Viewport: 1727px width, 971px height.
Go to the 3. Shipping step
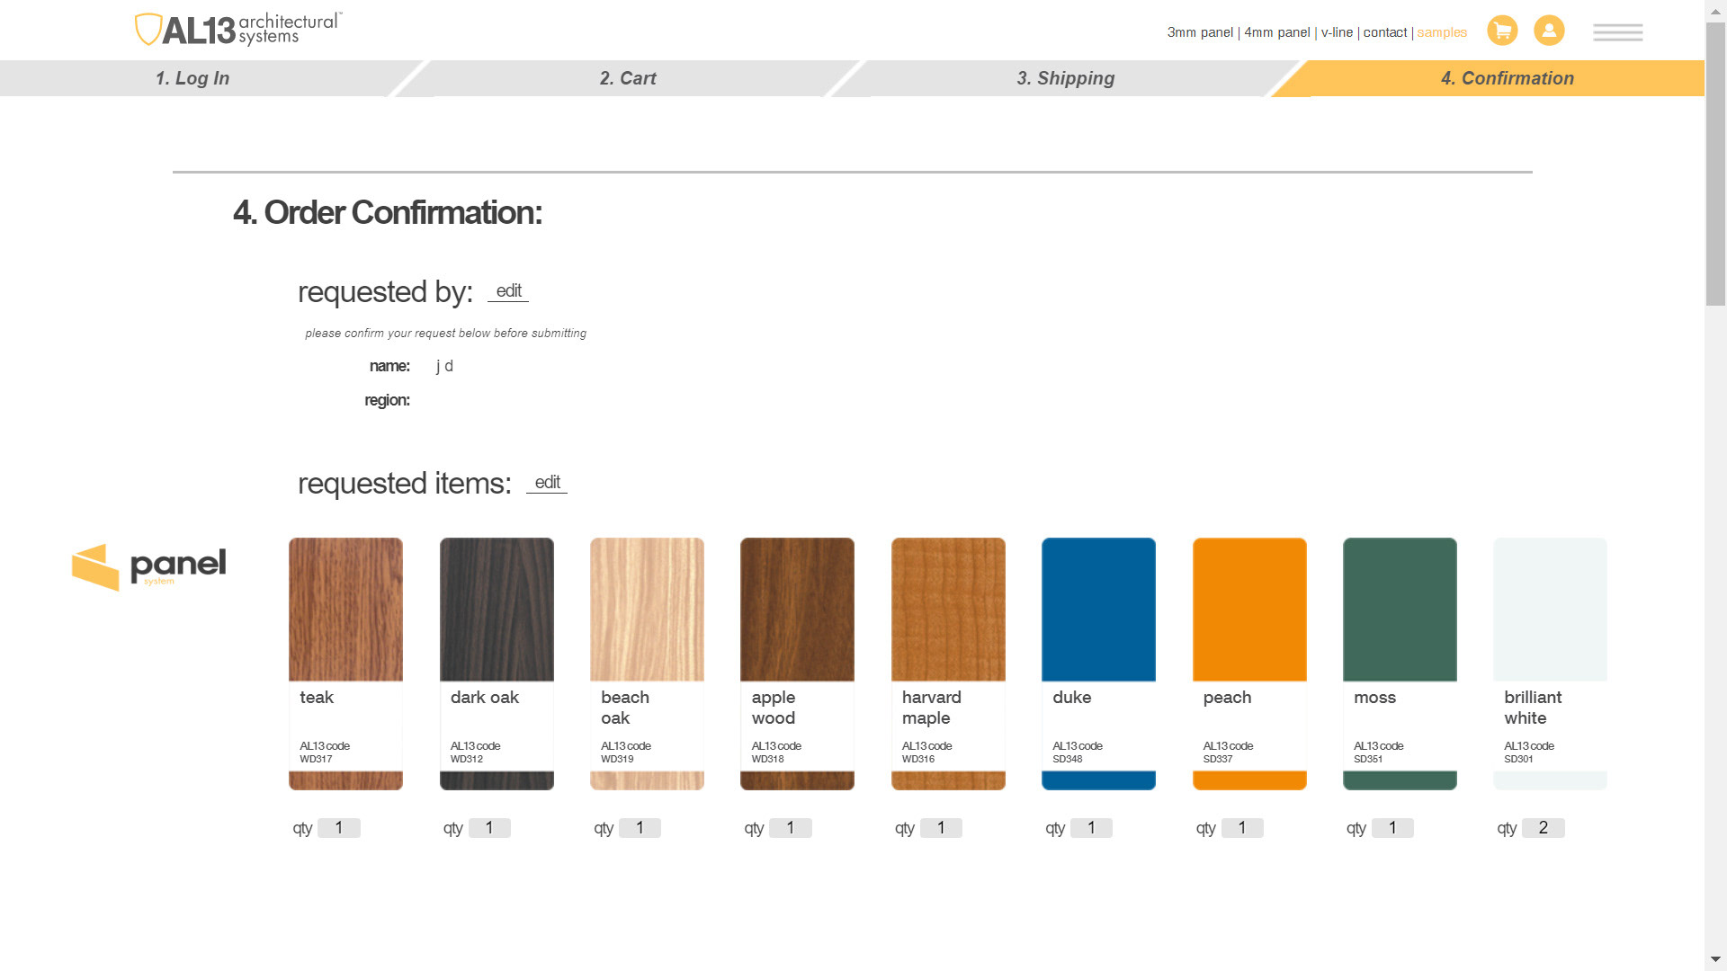1065,78
